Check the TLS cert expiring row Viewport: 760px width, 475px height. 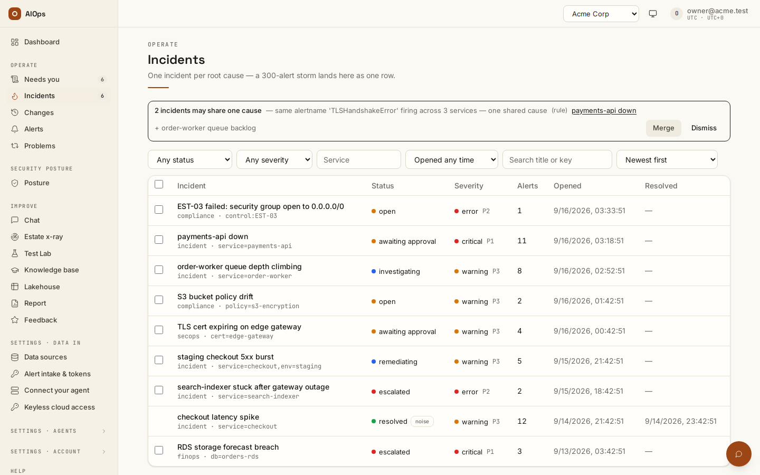[159, 330]
